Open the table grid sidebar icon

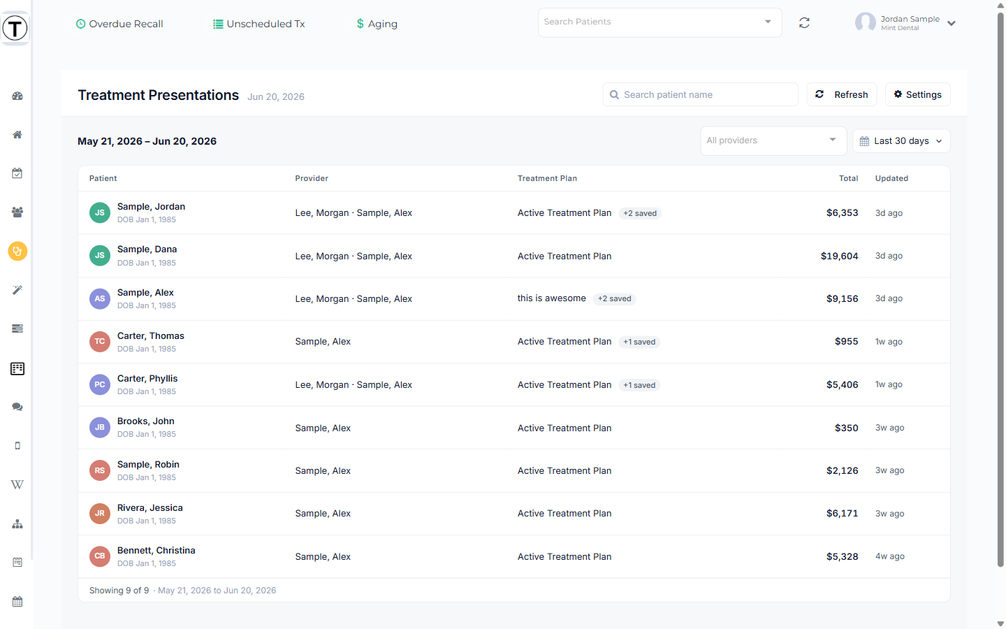coord(17,368)
